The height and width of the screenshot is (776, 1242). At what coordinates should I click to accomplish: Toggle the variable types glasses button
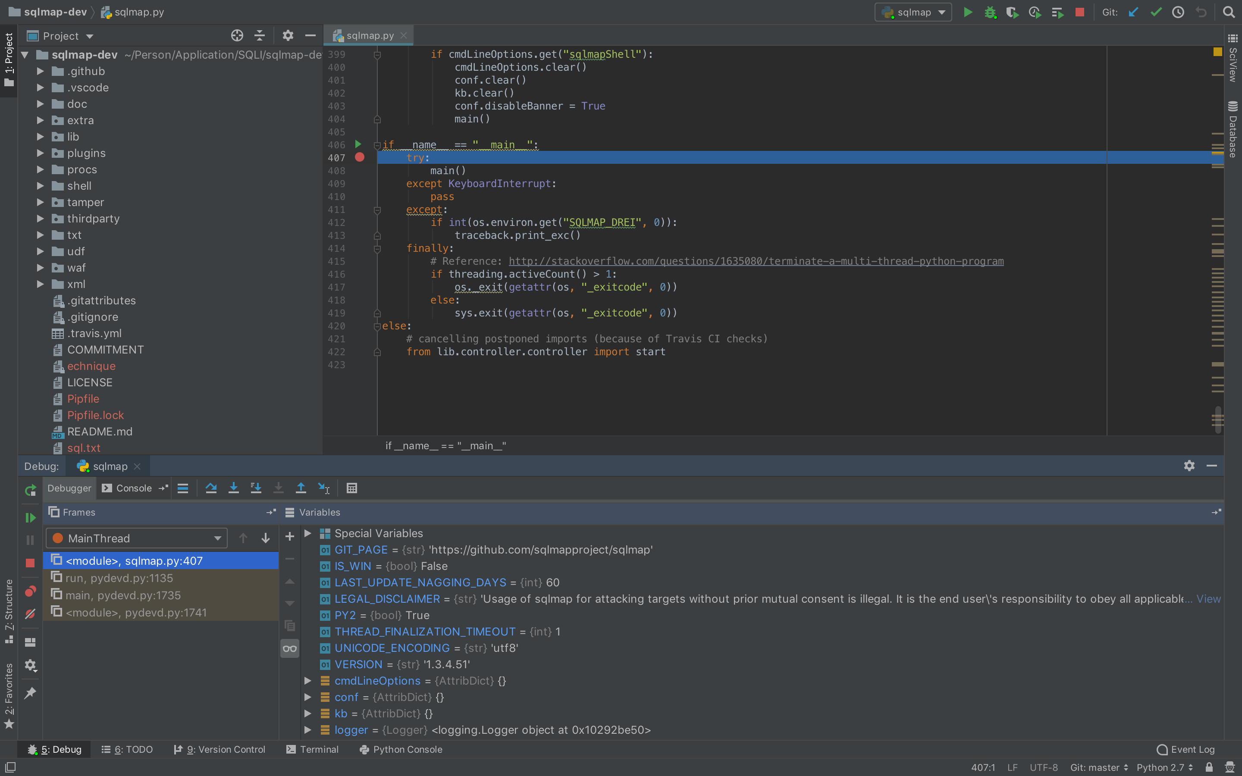(x=289, y=649)
